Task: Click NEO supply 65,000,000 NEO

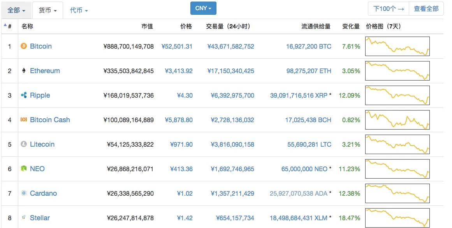Action: point(304,169)
